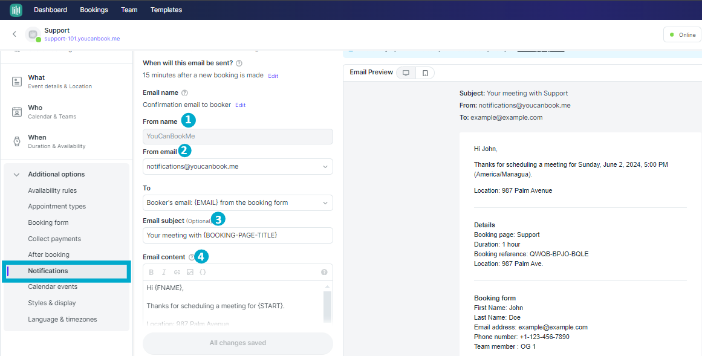The height and width of the screenshot is (356, 702).
Task: Click 'Phone number: +1-123-456-7890' in preview
Action: [x=522, y=337]
